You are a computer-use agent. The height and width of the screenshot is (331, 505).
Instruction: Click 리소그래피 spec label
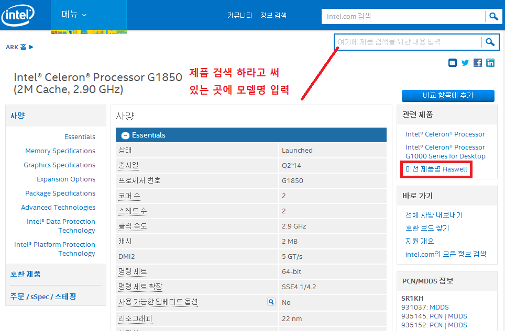[135, 319]
